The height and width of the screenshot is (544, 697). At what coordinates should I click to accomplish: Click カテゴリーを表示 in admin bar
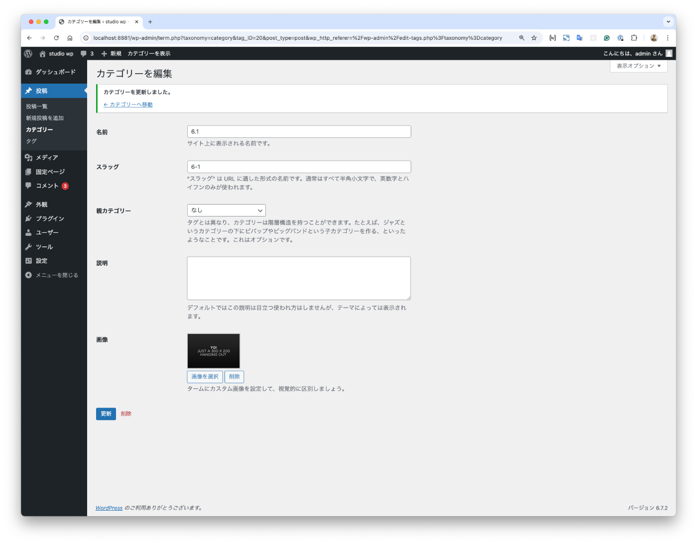click(x=149, y=54)
